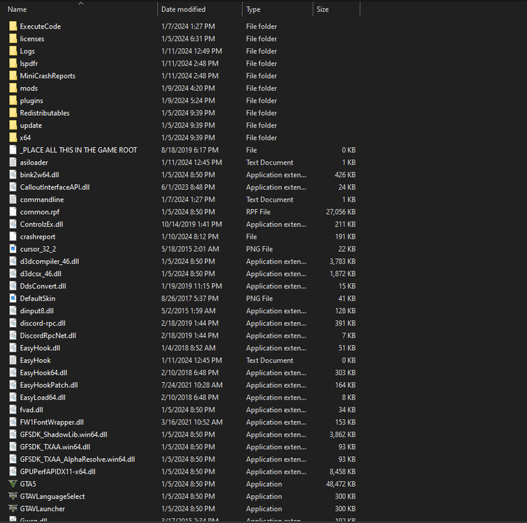Click the common.rpf file icon
The image size is (527, 523).
pyautogui.click(x=13, y=212)
